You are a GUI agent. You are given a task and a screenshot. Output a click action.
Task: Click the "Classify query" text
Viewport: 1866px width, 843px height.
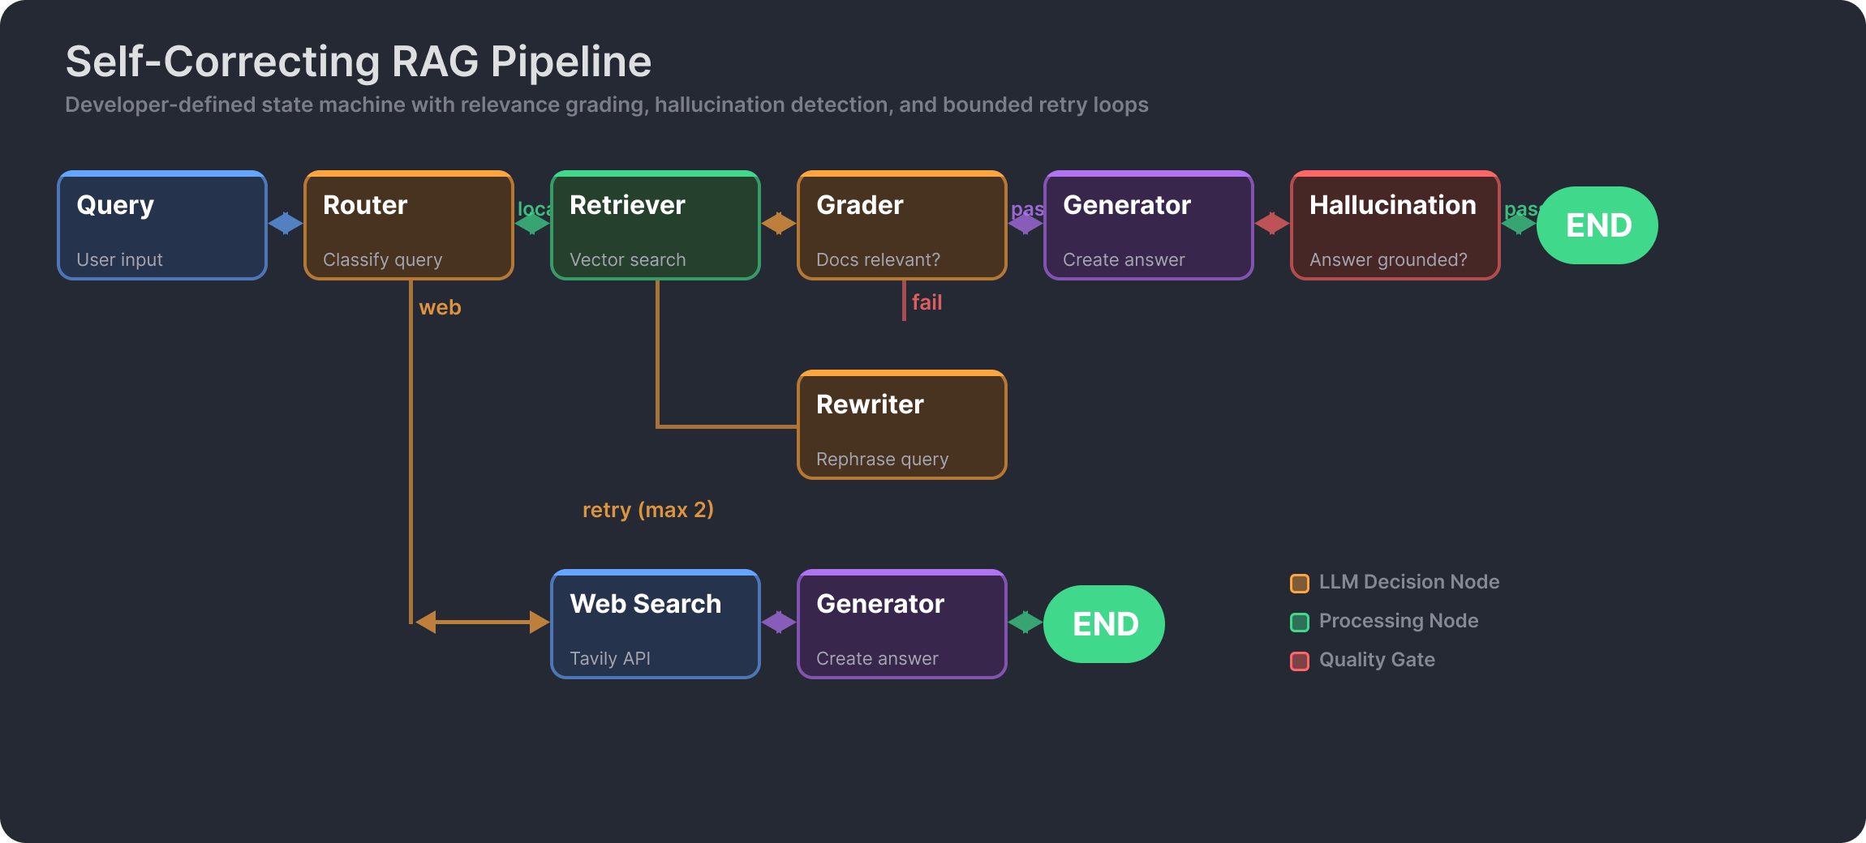pyautogui.click(x=382, y=259)
